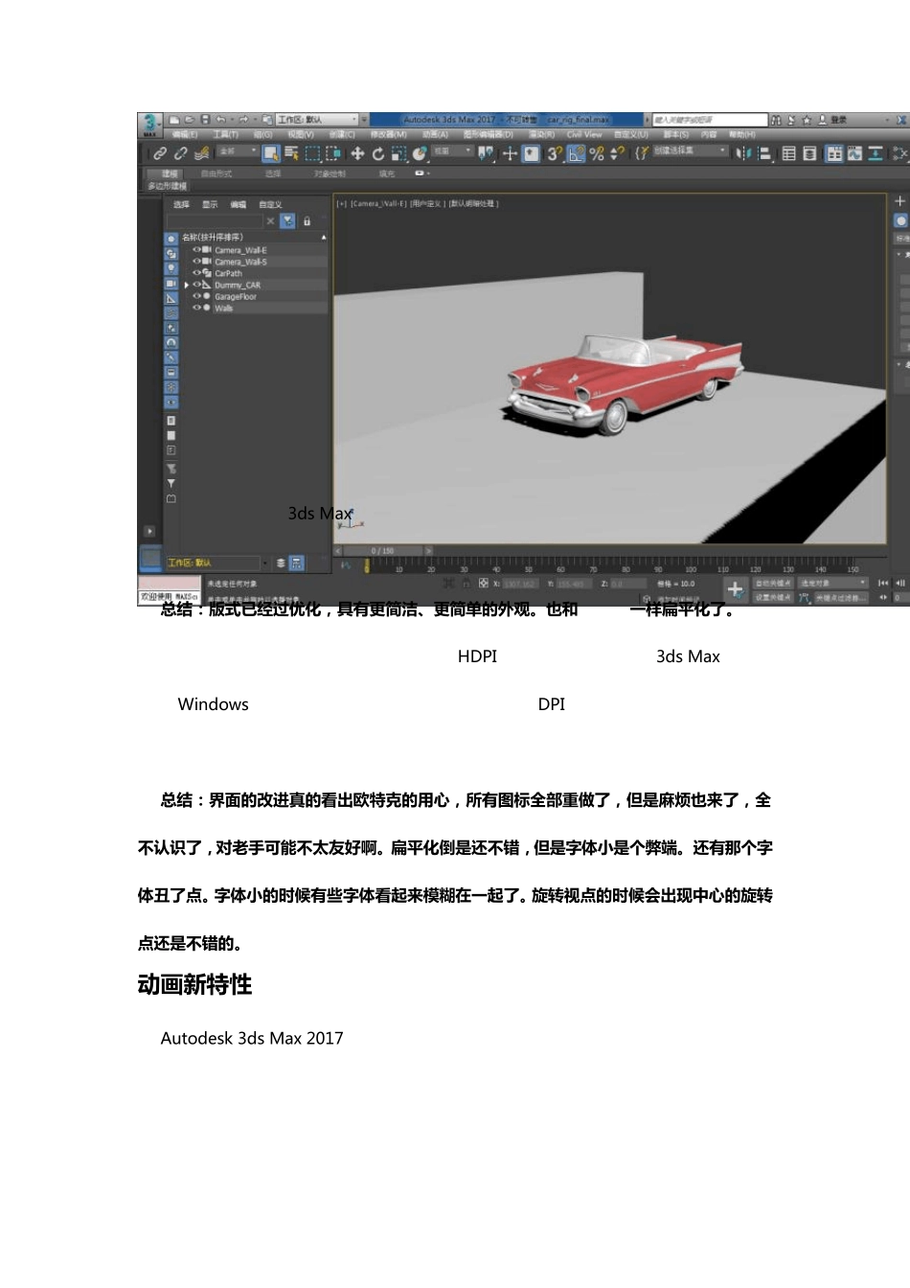The height and width of the screenshot is (1288, 910).
Task: Select the Unlink Selection tool
Action: coord(180,153)
